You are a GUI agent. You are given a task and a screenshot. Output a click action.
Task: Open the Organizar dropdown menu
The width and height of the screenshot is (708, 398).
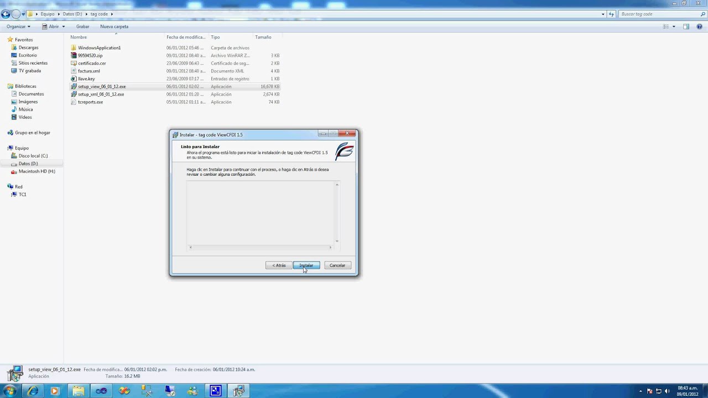[18, 27]
